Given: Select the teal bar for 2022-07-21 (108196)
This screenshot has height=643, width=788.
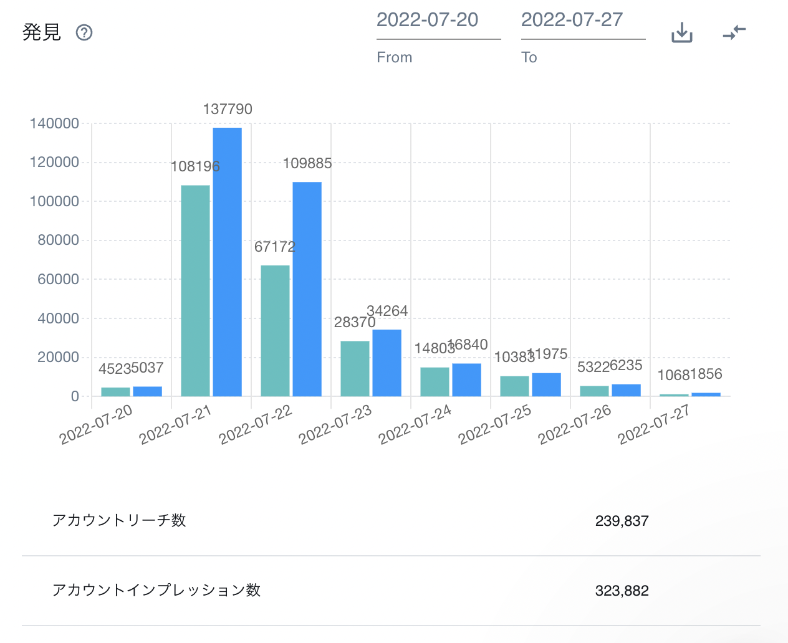Looking at the screenshot, I should pyautogui.click(x=195, y=290).
